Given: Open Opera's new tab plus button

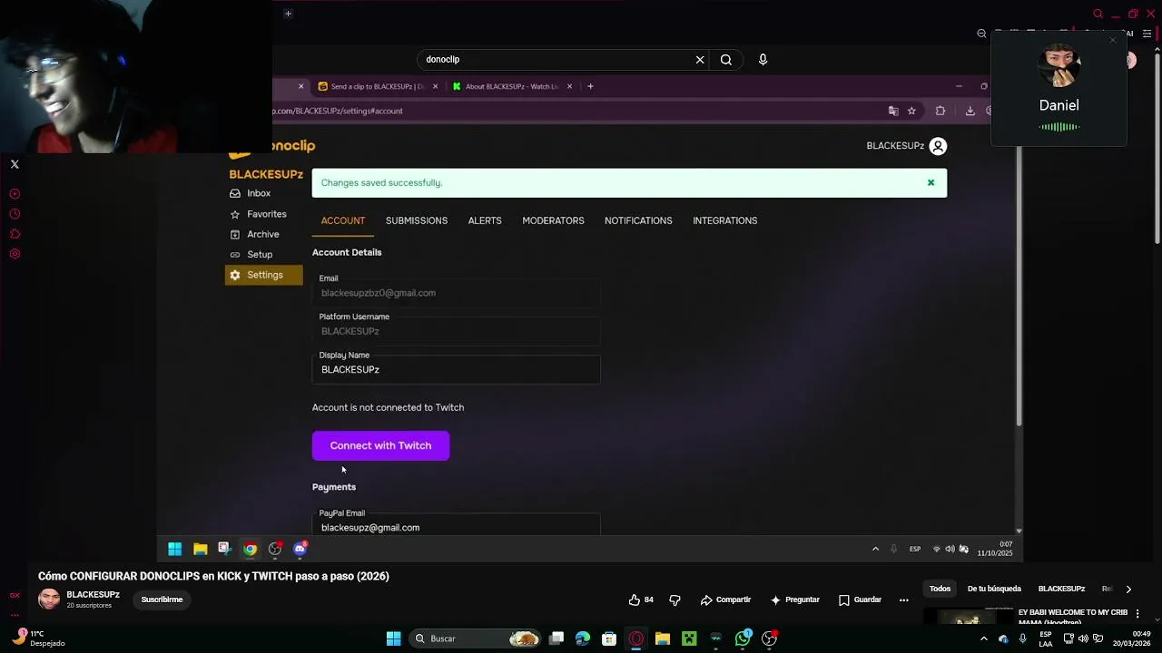Looking at the screenshot, I should (x=288, y=14).
